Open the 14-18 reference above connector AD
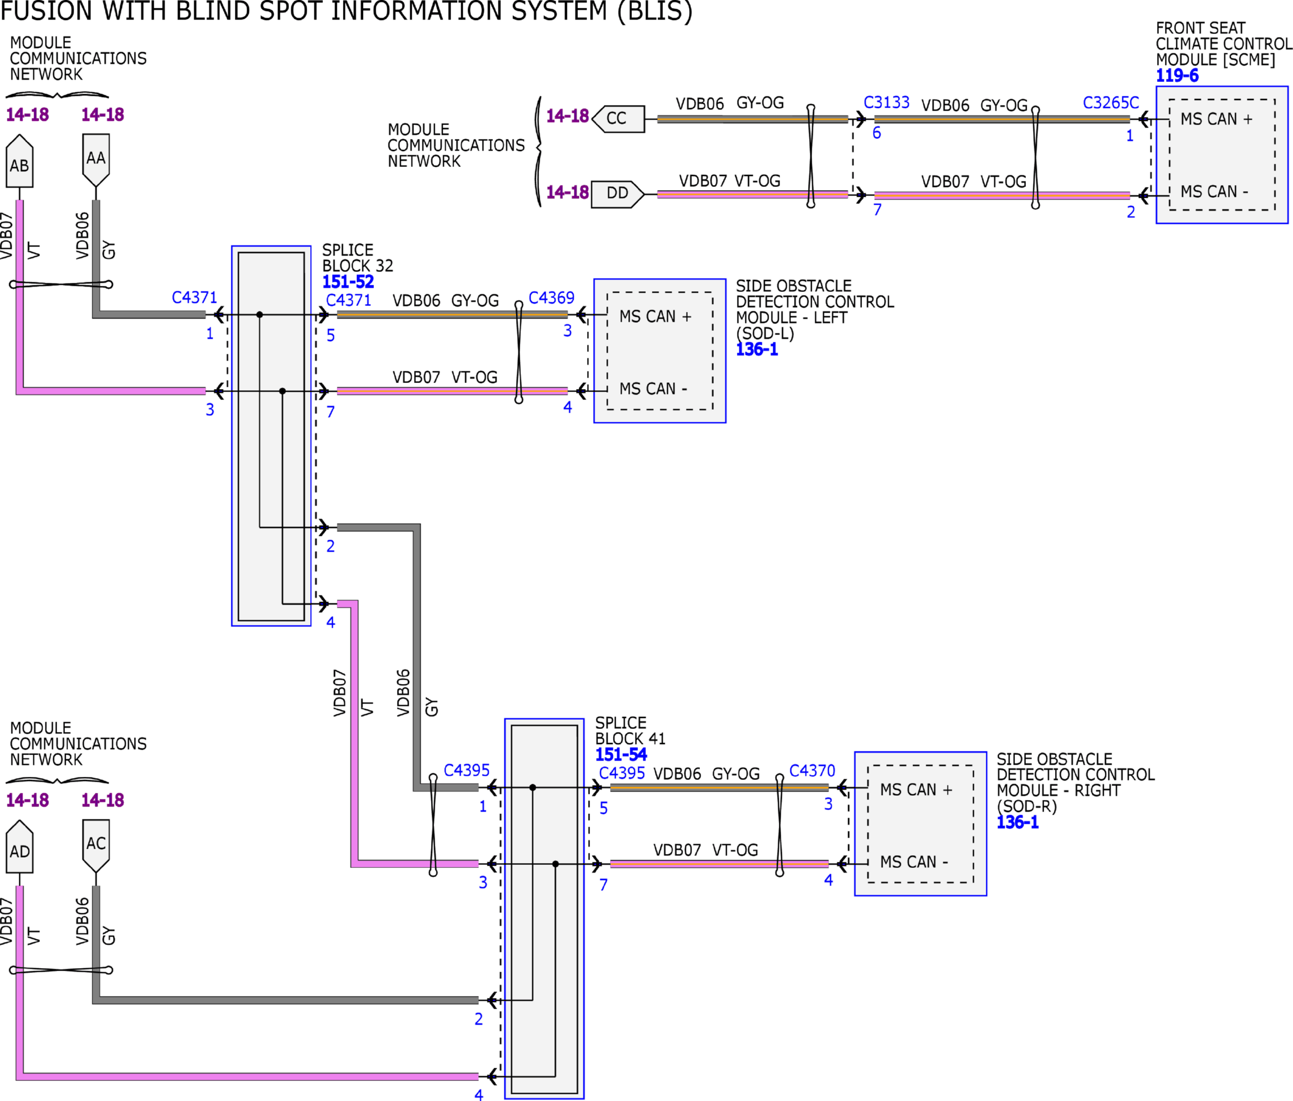 [27, 801]
